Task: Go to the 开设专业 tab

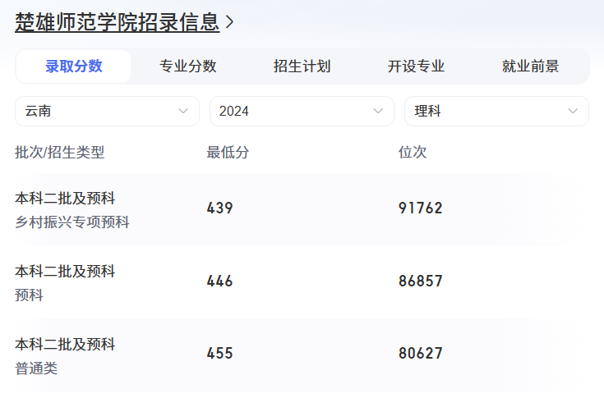Action: coord(416,66)
